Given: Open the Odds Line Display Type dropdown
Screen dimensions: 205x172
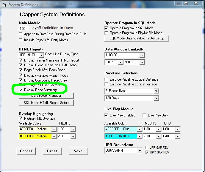Looking at the screenshot, I should [x=41, y=55].
